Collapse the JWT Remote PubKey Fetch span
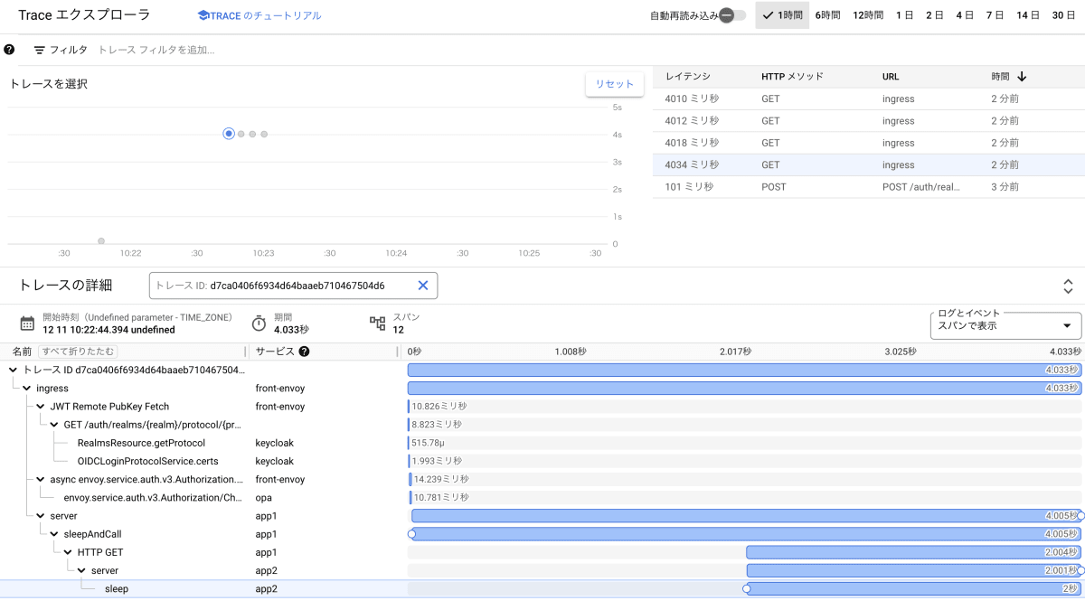 click(41, 407)
